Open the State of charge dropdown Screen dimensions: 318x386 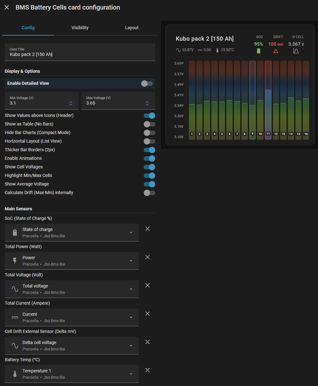(x=131, y=233)
